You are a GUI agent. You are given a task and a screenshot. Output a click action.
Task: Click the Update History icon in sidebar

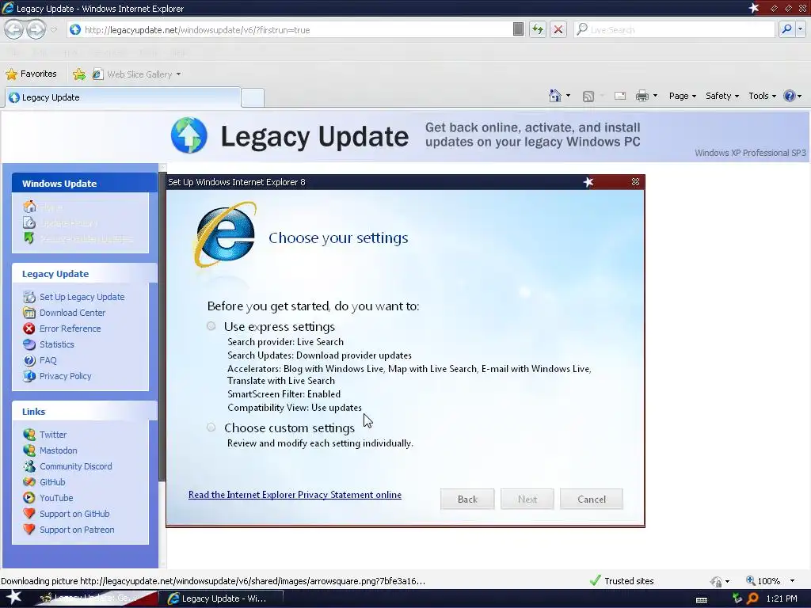pos(29,222)
